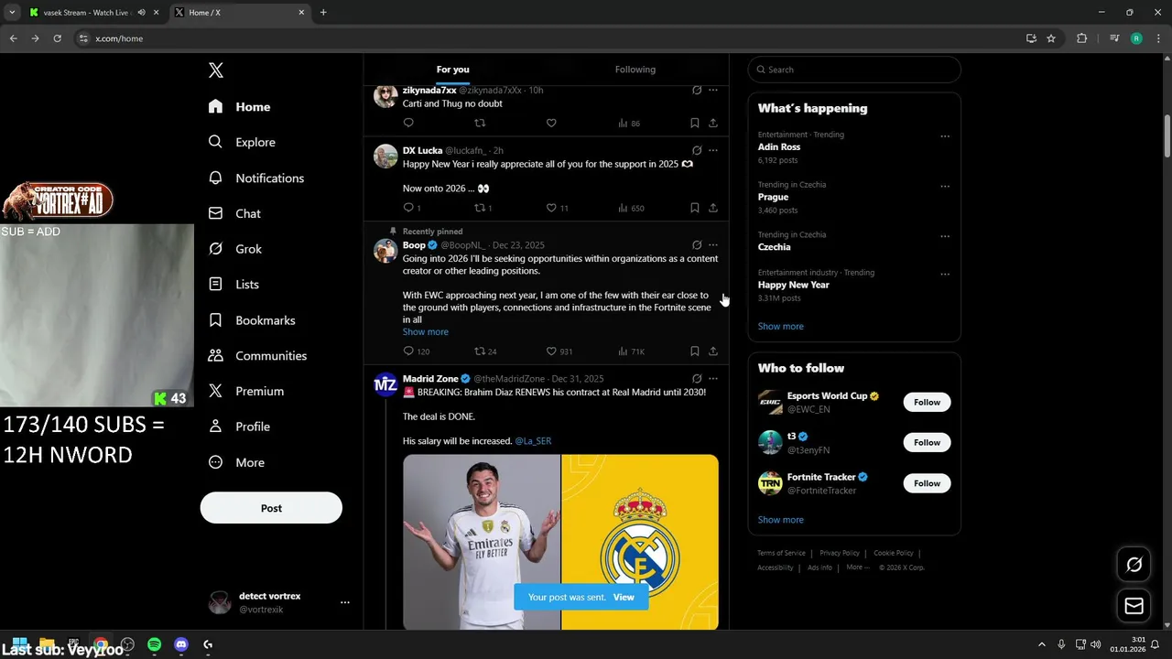The image size is (1172, 659).
Task: Like DX Lucka's Happy New Year post
Action: 551,208
